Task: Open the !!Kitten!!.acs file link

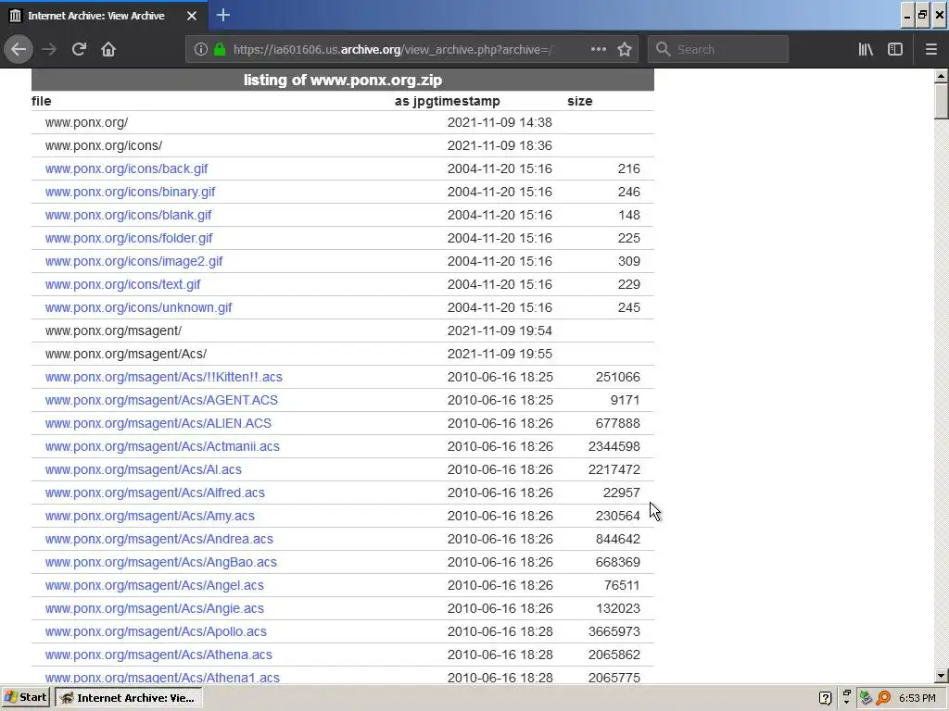Action: pos(164,377)
